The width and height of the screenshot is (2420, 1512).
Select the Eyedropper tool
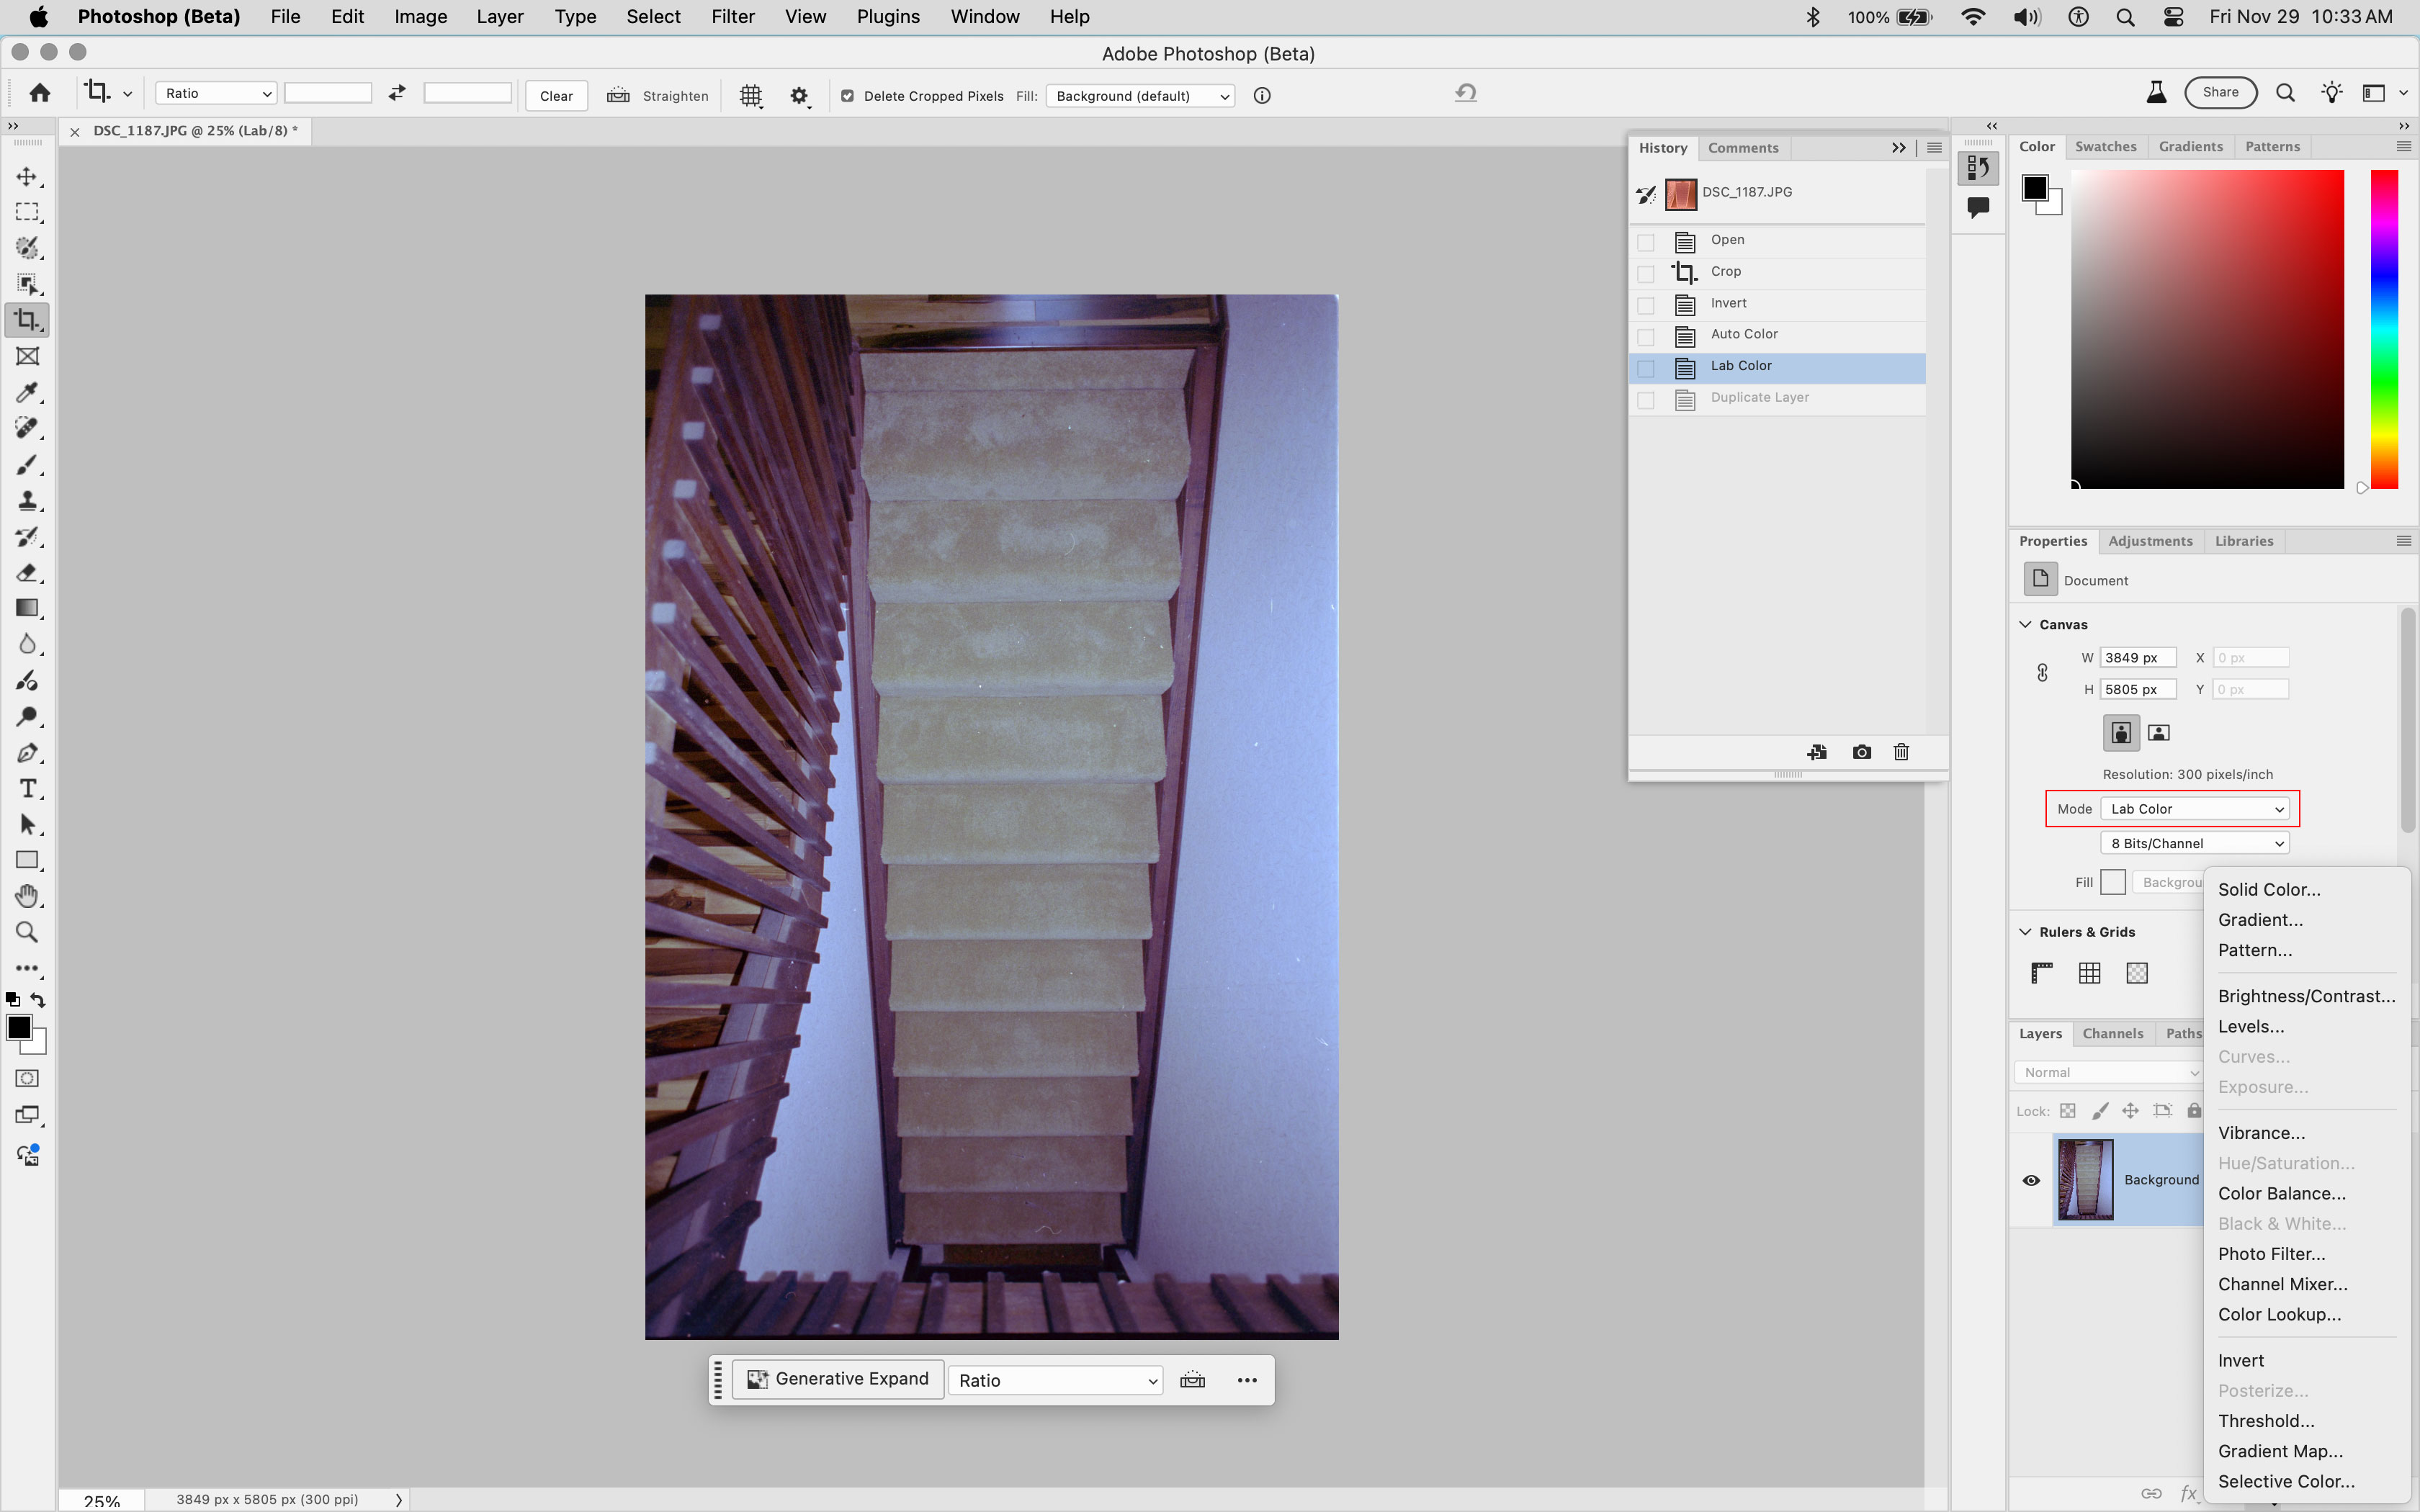[x=27, y=392]
